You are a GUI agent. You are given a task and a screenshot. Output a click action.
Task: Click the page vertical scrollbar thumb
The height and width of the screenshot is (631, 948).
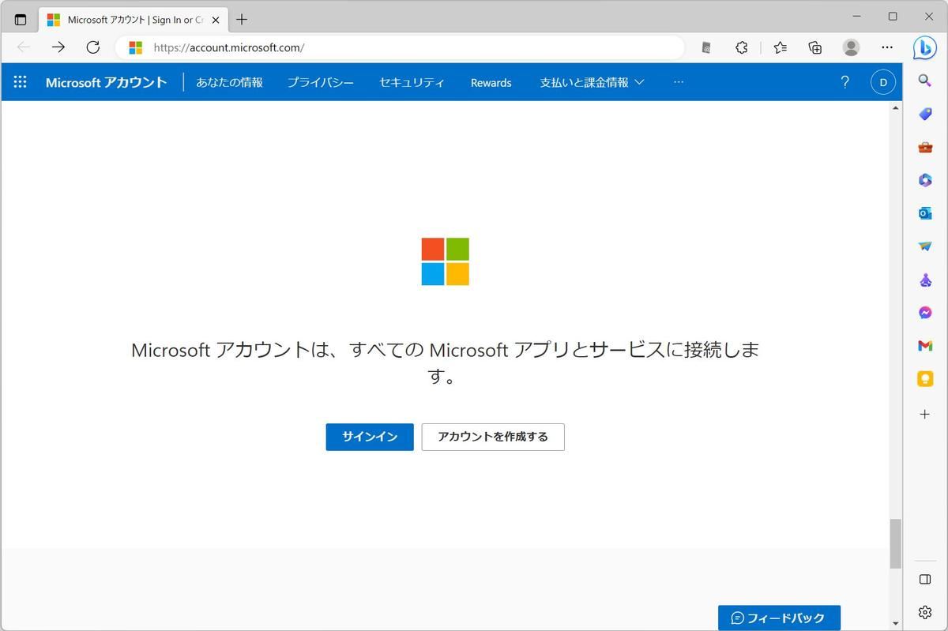point(895,543)
